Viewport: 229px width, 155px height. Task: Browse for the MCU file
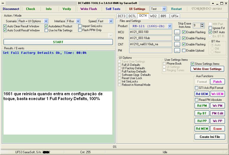click(x=177, y=32)
